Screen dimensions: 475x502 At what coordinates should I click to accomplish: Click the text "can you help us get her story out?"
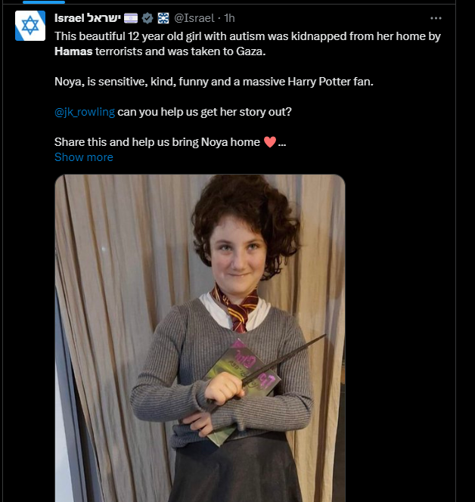coord(204,112)
